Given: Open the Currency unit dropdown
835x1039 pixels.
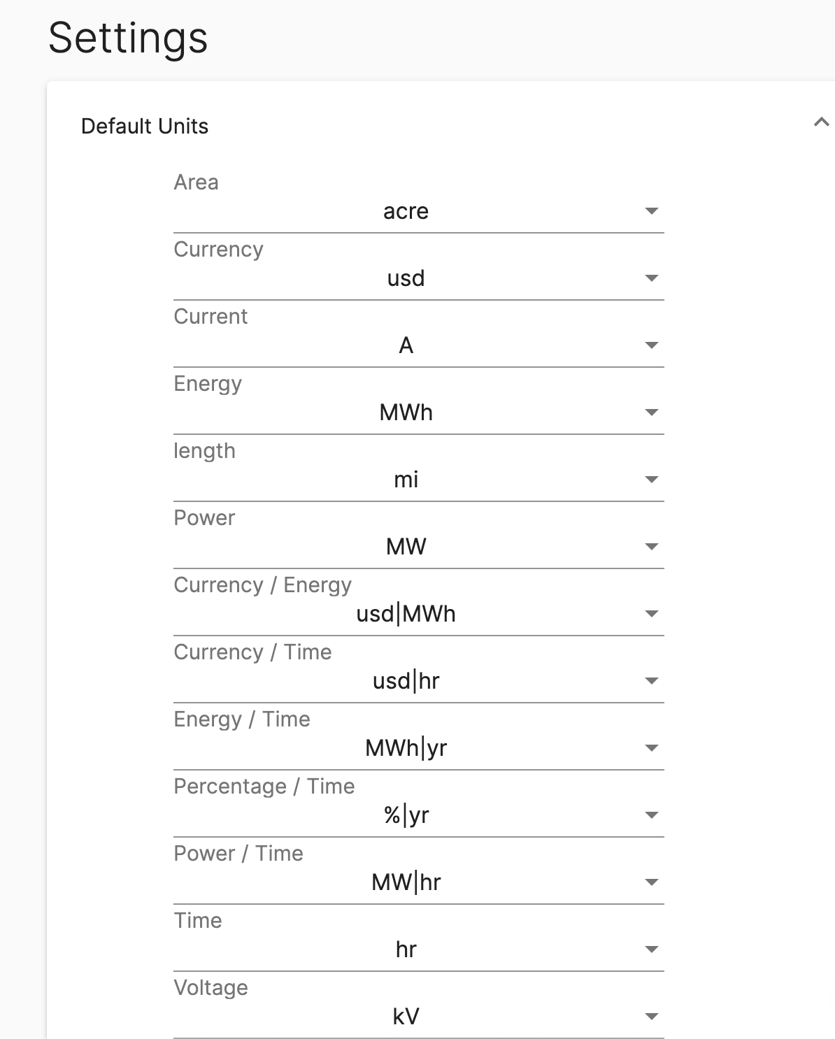Looking at the screenshot, I should click(x=418, y=278).
